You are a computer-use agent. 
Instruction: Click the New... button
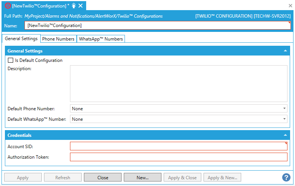[143, 177]
